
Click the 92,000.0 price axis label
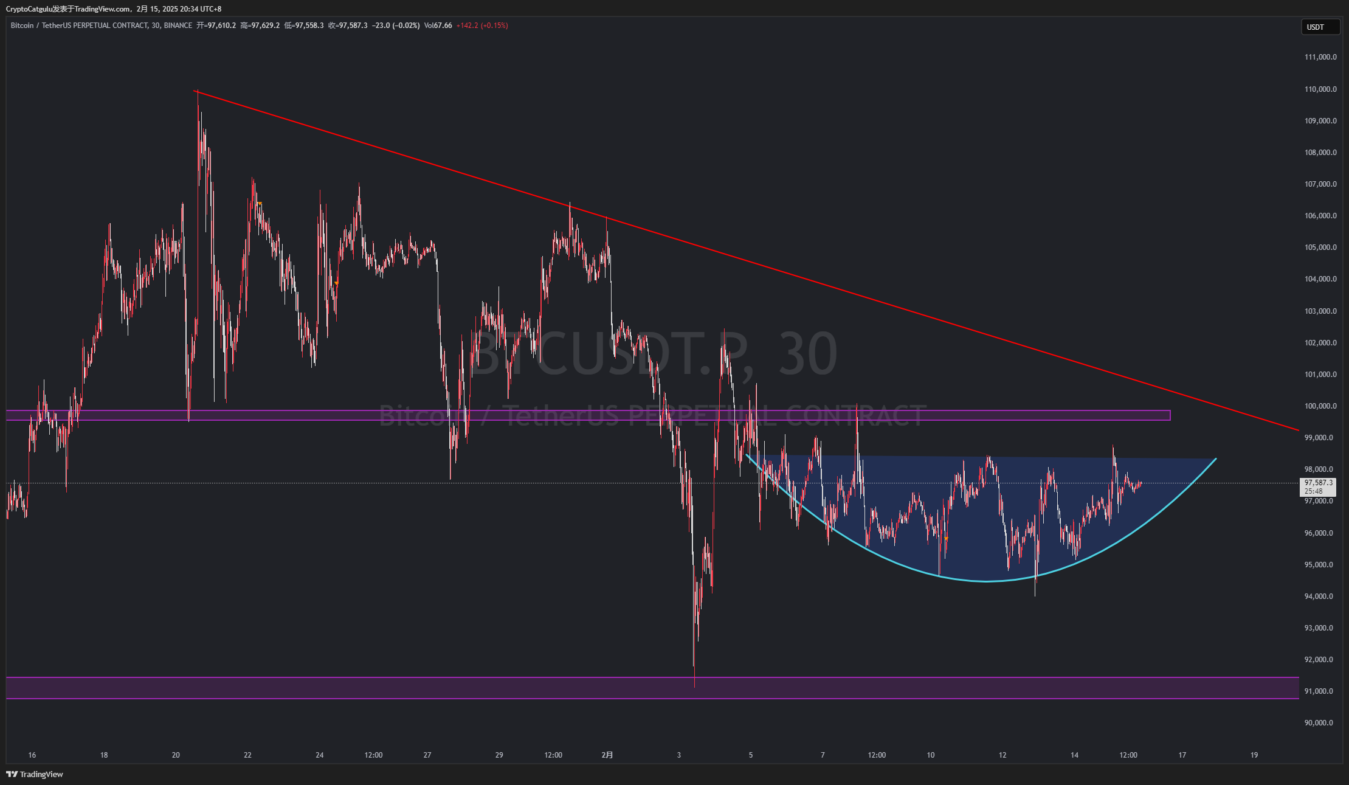click(x=1319, y=659)
